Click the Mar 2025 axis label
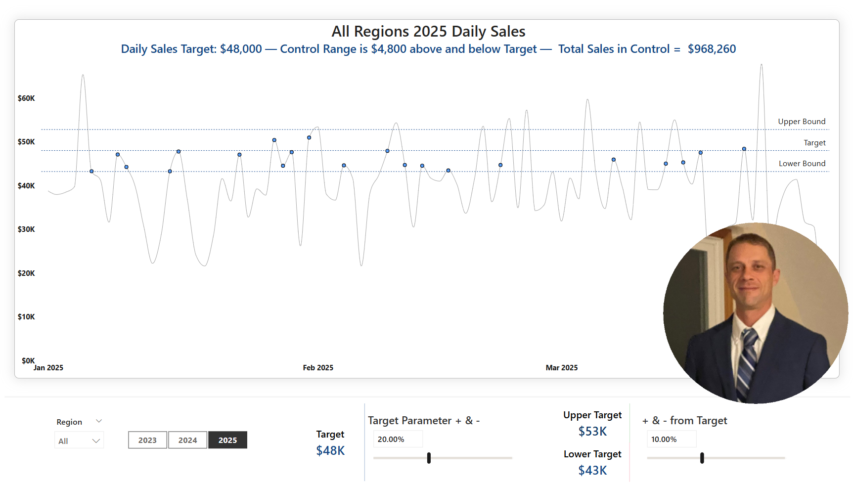 (562, 367)
